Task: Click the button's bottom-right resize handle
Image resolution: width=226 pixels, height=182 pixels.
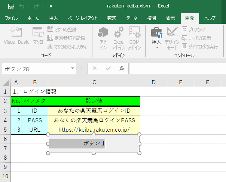Action: click(x=139, y=153)
